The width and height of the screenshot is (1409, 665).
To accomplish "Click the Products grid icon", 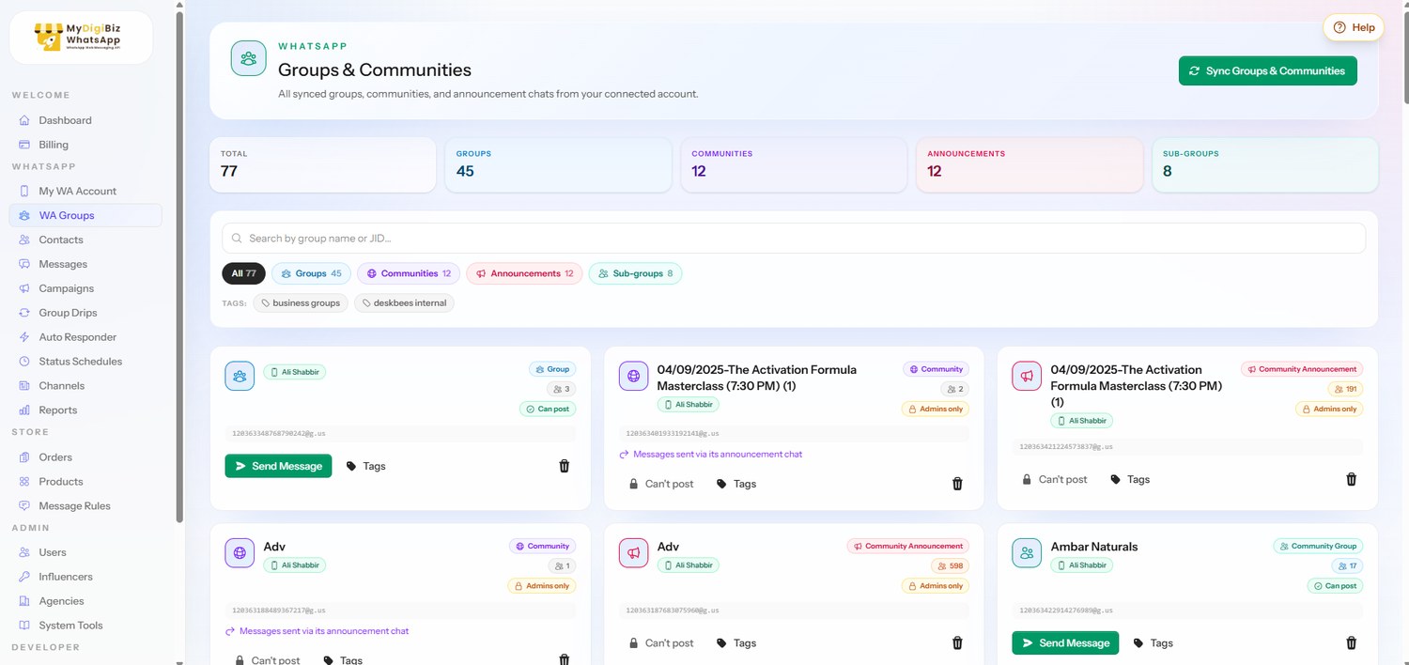I will point(24,482).
